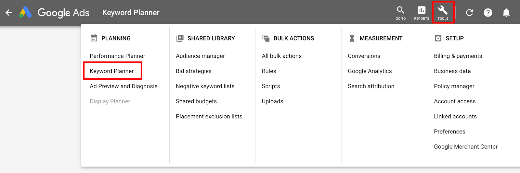Open Search attribution
520x173 pixels.
pos(371,86)
